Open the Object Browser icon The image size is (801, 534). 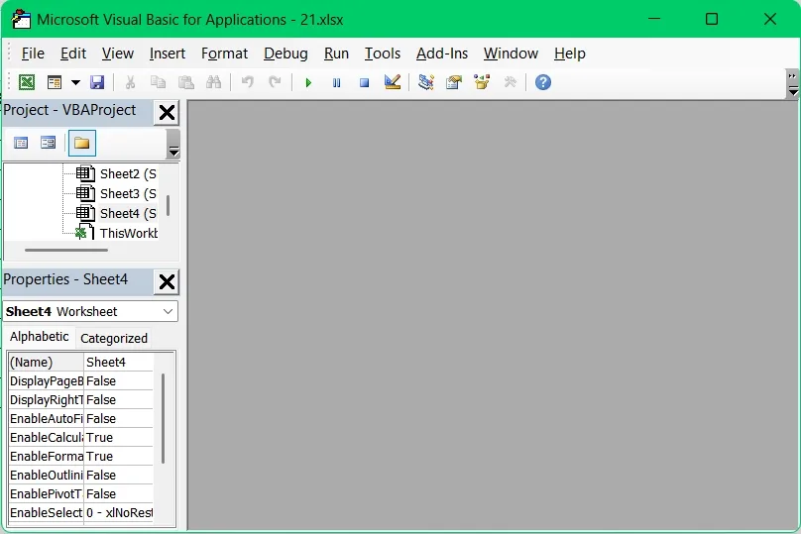(x=482, y=82)
